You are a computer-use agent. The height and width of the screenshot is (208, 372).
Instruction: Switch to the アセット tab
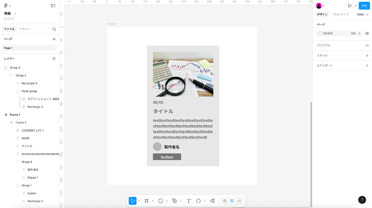[x=25, y=29]
